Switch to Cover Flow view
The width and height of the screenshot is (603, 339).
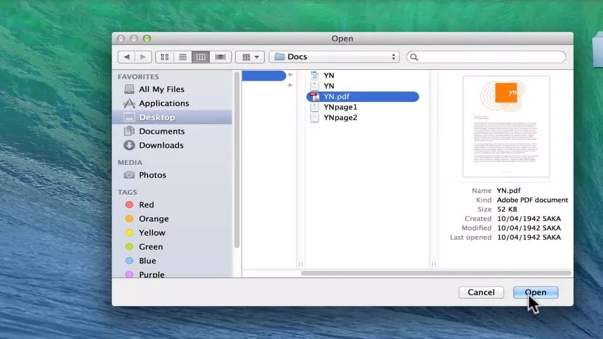click(x=220, y=57)
